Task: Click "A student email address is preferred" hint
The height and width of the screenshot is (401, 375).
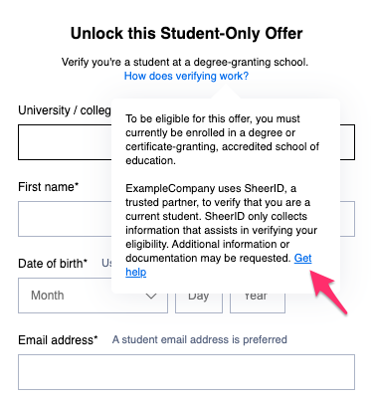Action: point(200,339)
